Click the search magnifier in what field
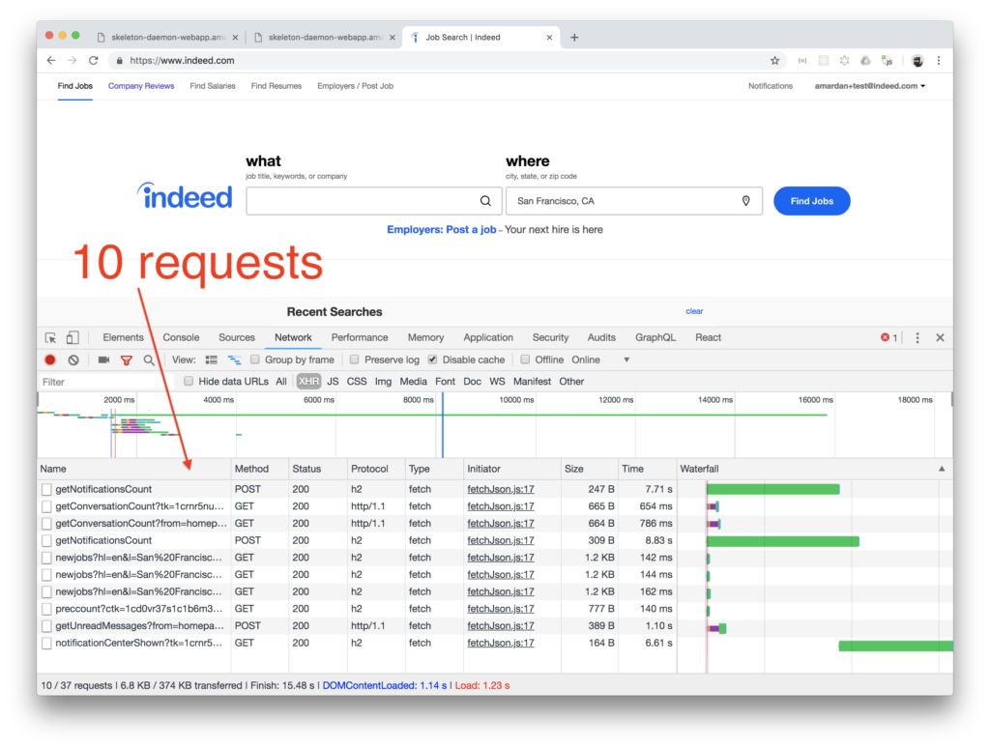The width and height of the screenshot is (990, 748). click(x=485, y=201)
